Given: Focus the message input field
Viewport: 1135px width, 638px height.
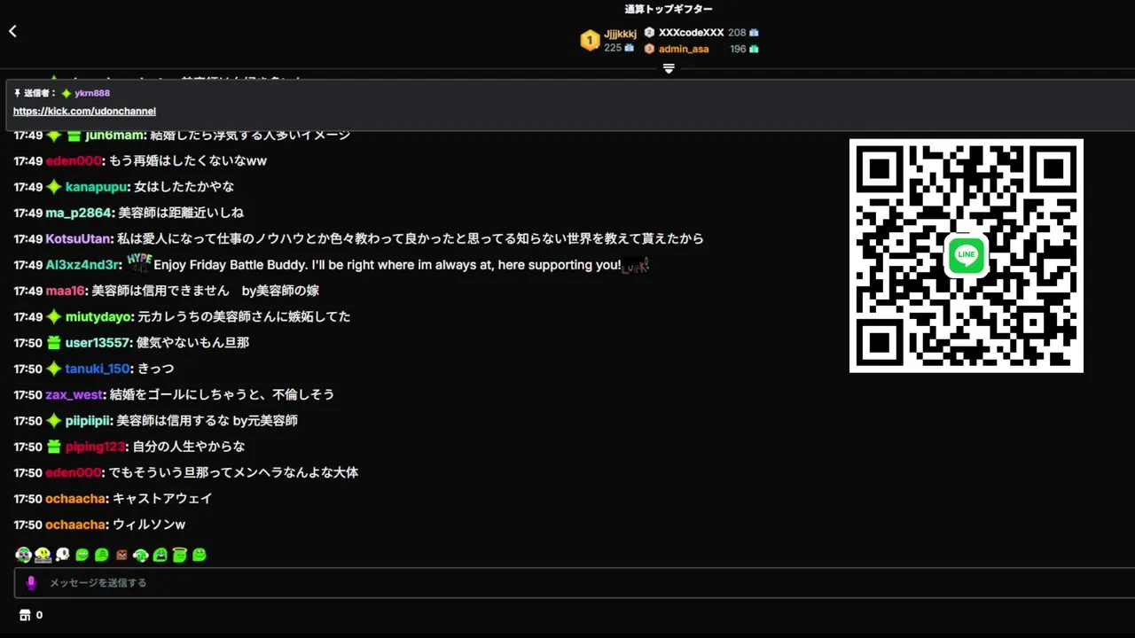Looking at the screenshot, I should (575, 582).
